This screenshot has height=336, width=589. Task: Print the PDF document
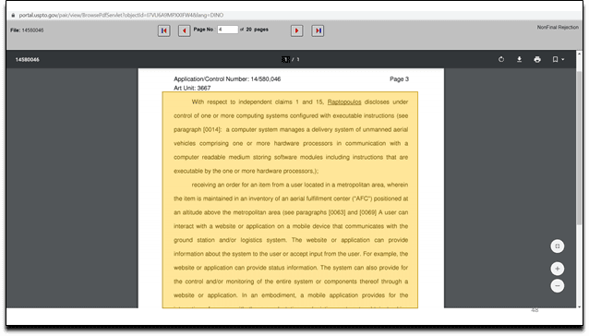click(x=537, y=59)
